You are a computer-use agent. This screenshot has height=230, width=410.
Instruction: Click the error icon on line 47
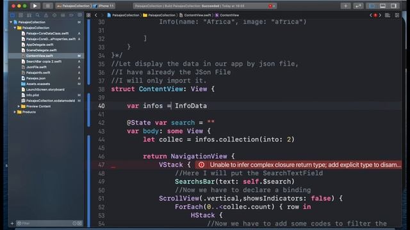tap(201, 165)
